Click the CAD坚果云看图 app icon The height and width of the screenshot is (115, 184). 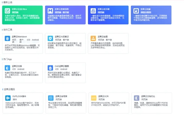coord(50,68)
